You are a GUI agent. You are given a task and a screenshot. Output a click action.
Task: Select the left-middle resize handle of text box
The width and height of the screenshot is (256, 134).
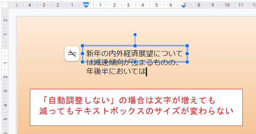tap(83, 54)
